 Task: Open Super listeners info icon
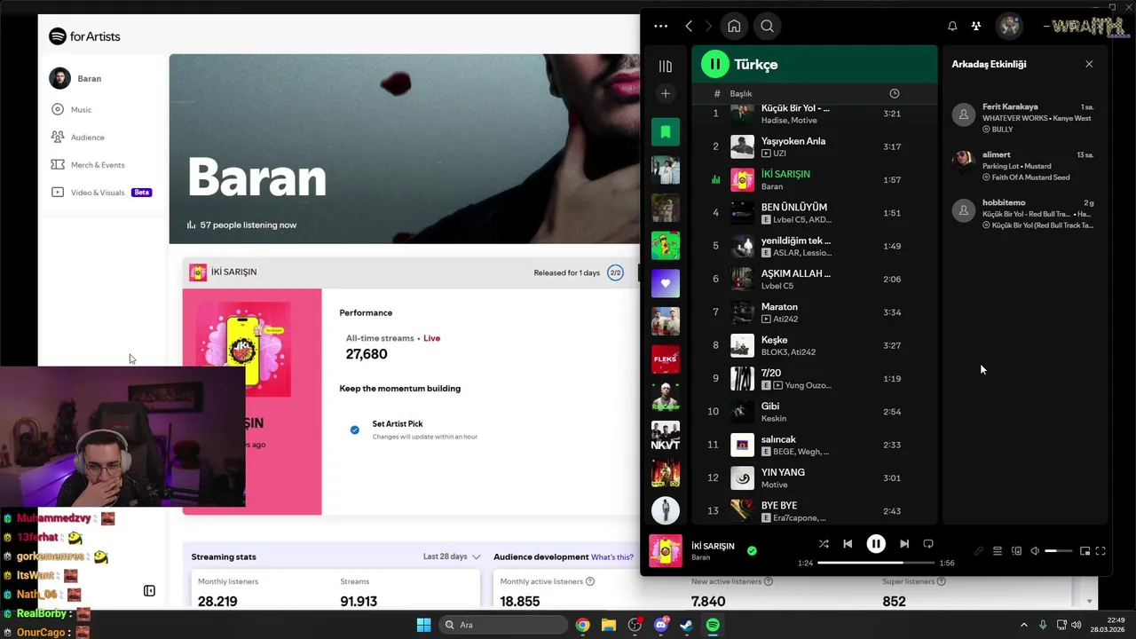(943, 581)
